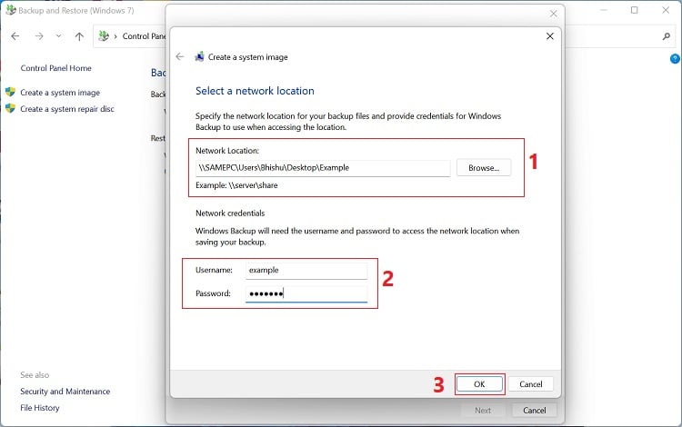Click Cancel in the outer wizard window
The image size is (682, 427).
coord(534,410)
